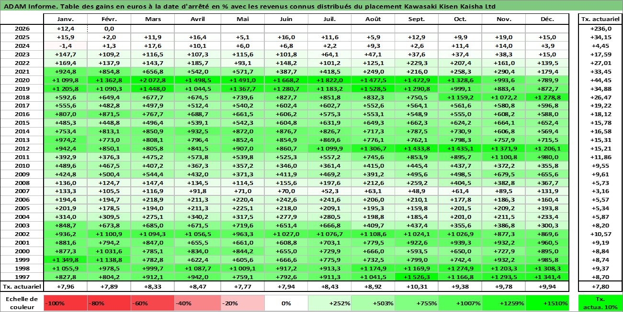
Task: Click the table title mentioning Kawasaki Kisen Kaisha
Action: pyautogui.click(x=249, y=6)
